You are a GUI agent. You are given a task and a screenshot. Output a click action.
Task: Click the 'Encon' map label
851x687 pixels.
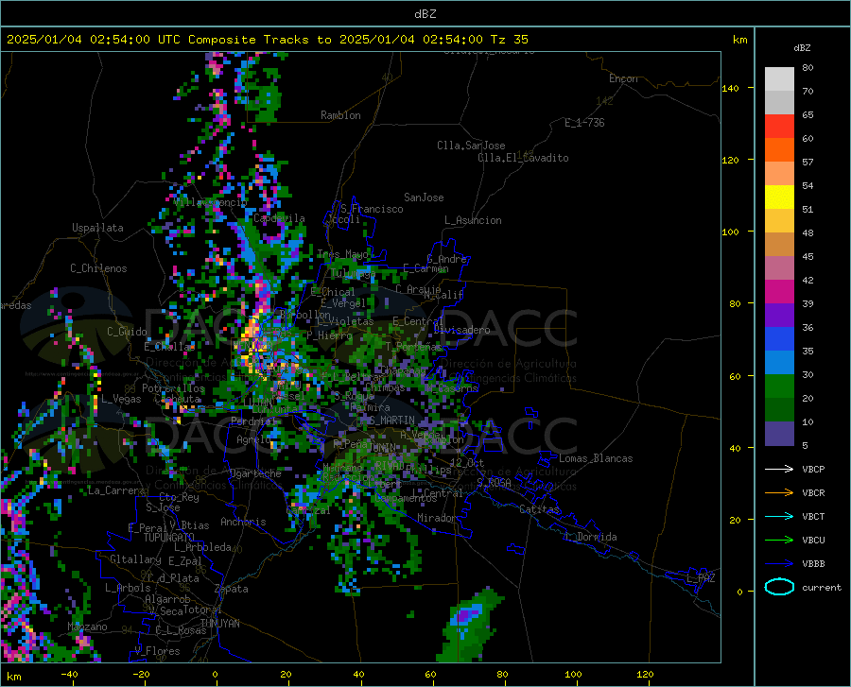click(623, 78)
